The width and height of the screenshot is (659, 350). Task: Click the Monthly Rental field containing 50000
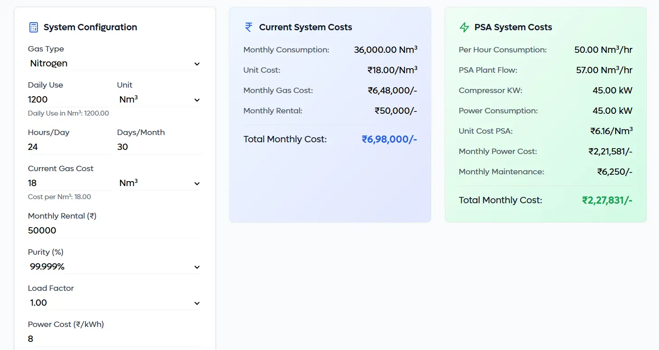115,231
